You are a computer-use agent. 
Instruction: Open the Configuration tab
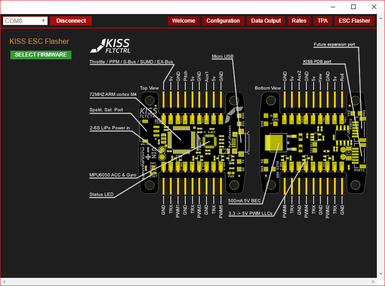click(x=223, y=21)
